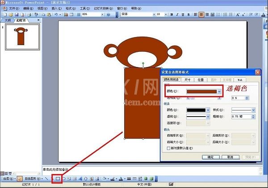
Task: Select the Line drawing tool
Action: tap(46, 179)
